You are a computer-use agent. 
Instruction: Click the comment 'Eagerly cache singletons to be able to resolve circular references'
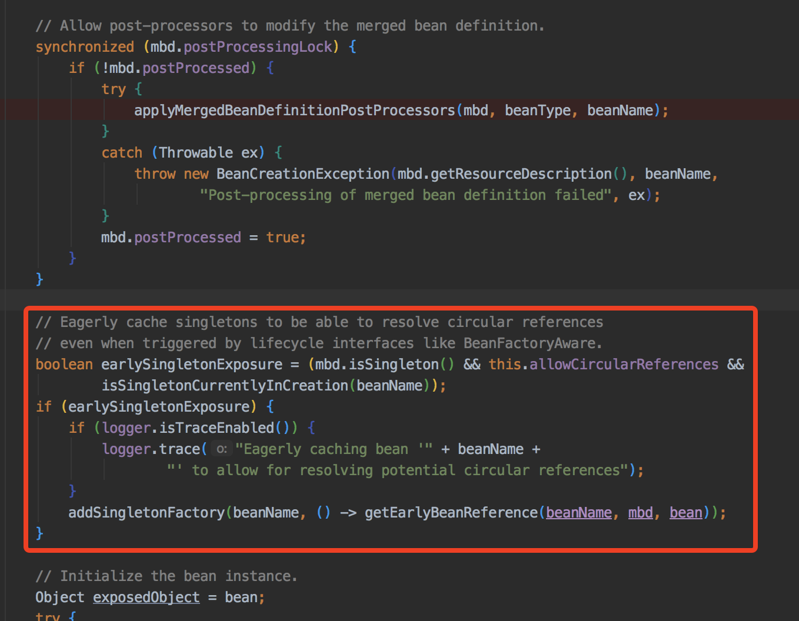coord(319,322)
